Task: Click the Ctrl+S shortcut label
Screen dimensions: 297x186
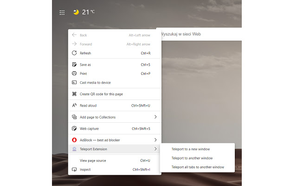Action: [x=145, y=65]
